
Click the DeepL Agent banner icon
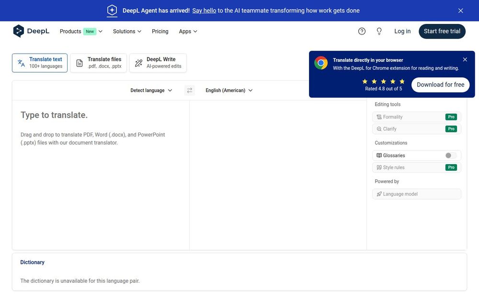(112, 11)
